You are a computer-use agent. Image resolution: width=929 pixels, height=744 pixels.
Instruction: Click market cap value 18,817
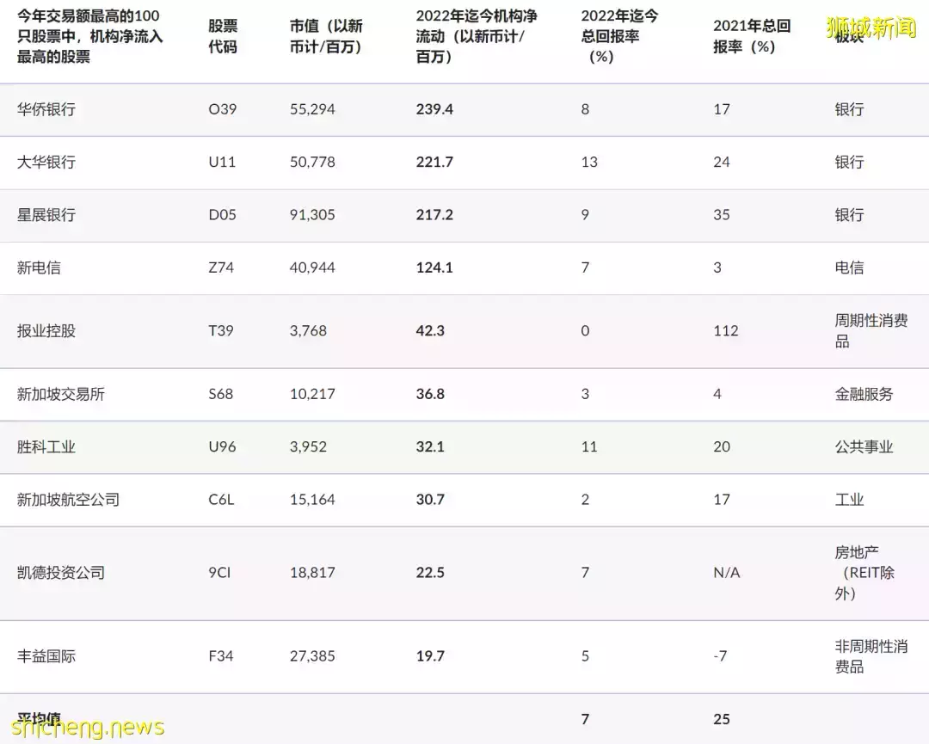point(312,574)
